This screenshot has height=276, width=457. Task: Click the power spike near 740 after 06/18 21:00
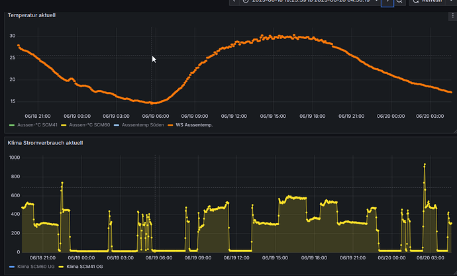click(62, 183)
